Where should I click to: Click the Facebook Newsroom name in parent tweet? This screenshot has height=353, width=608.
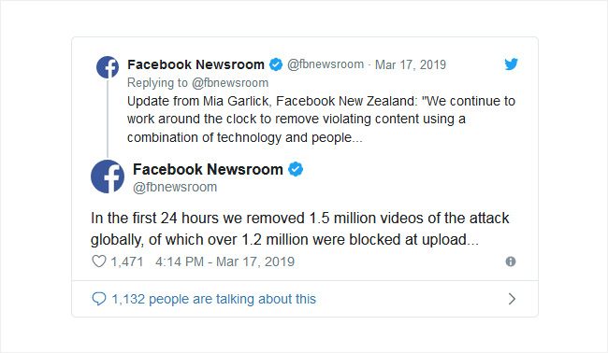(195, 64)
